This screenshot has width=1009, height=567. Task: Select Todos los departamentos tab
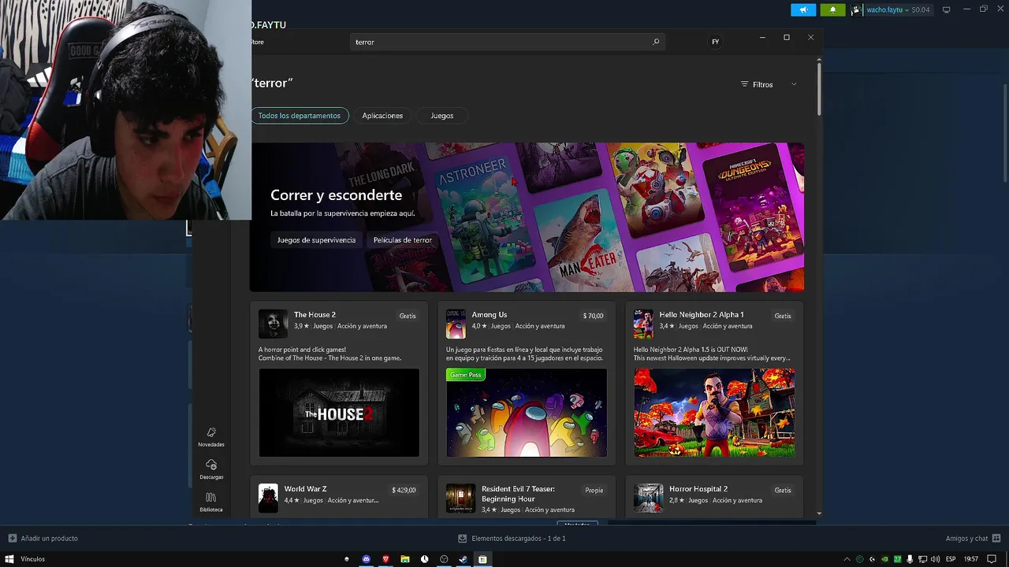point(300,116)
